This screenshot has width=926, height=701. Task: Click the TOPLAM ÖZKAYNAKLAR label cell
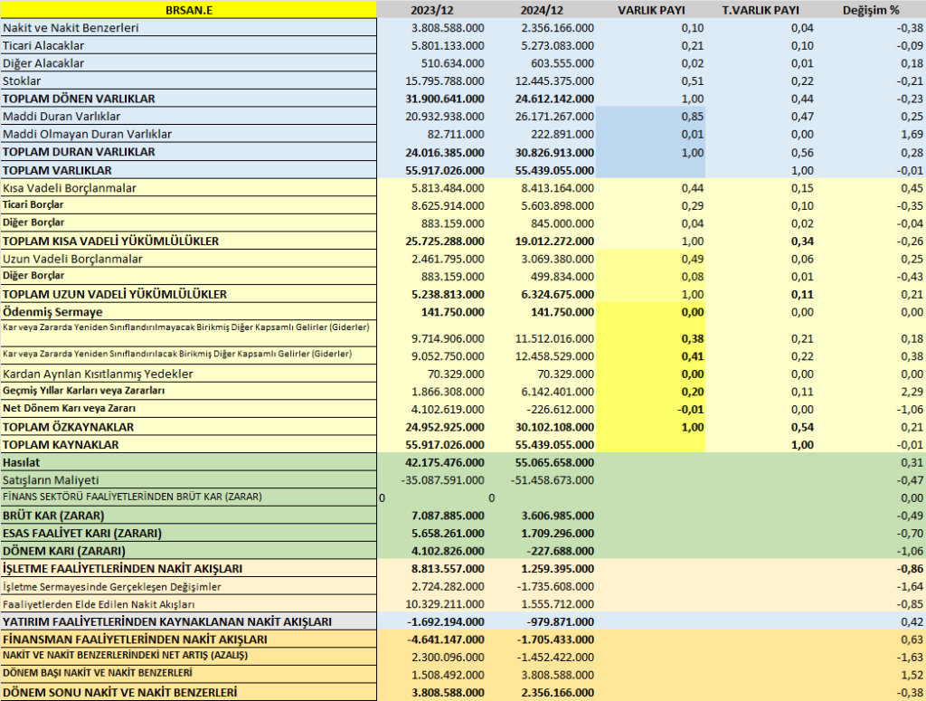tap(188, 427)
